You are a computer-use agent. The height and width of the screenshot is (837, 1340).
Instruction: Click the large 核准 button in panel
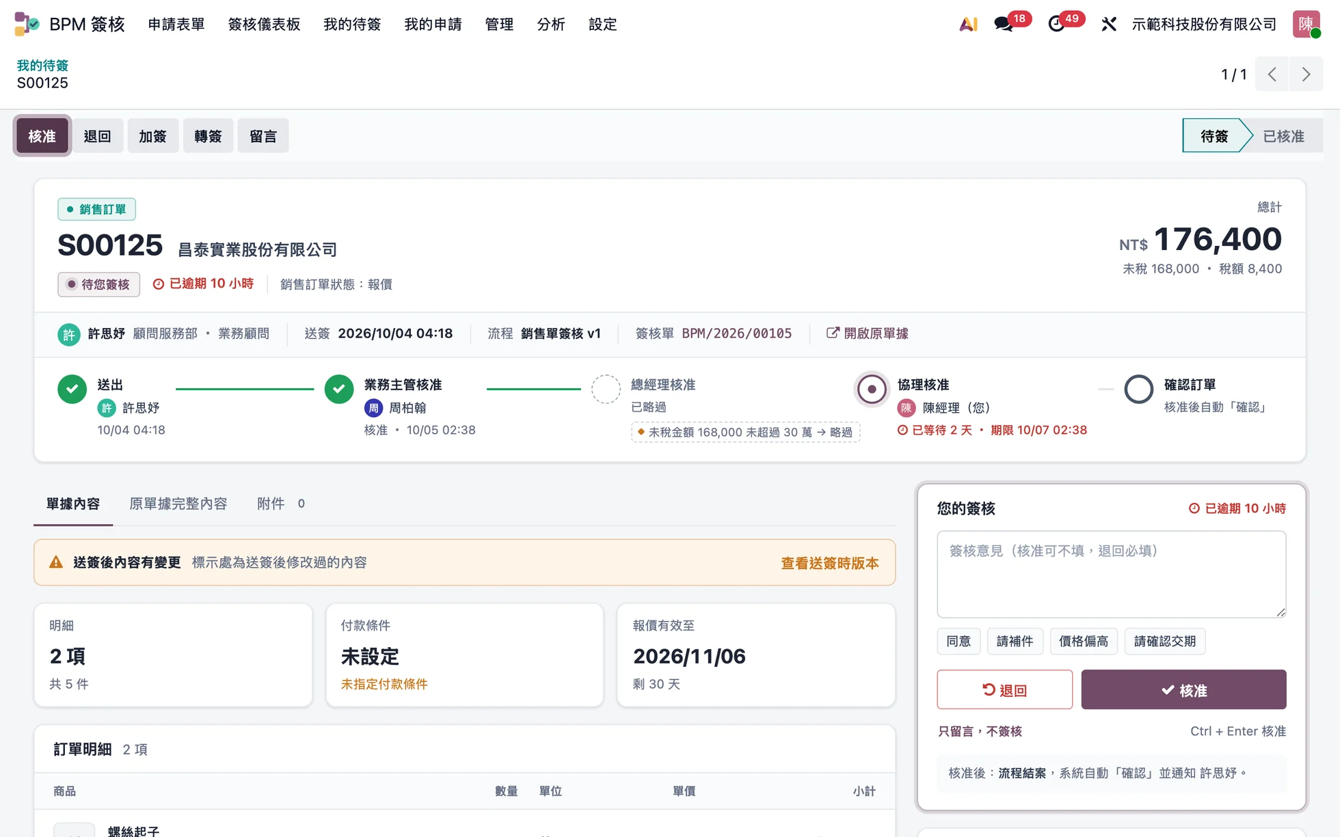tap(1183, 689)
